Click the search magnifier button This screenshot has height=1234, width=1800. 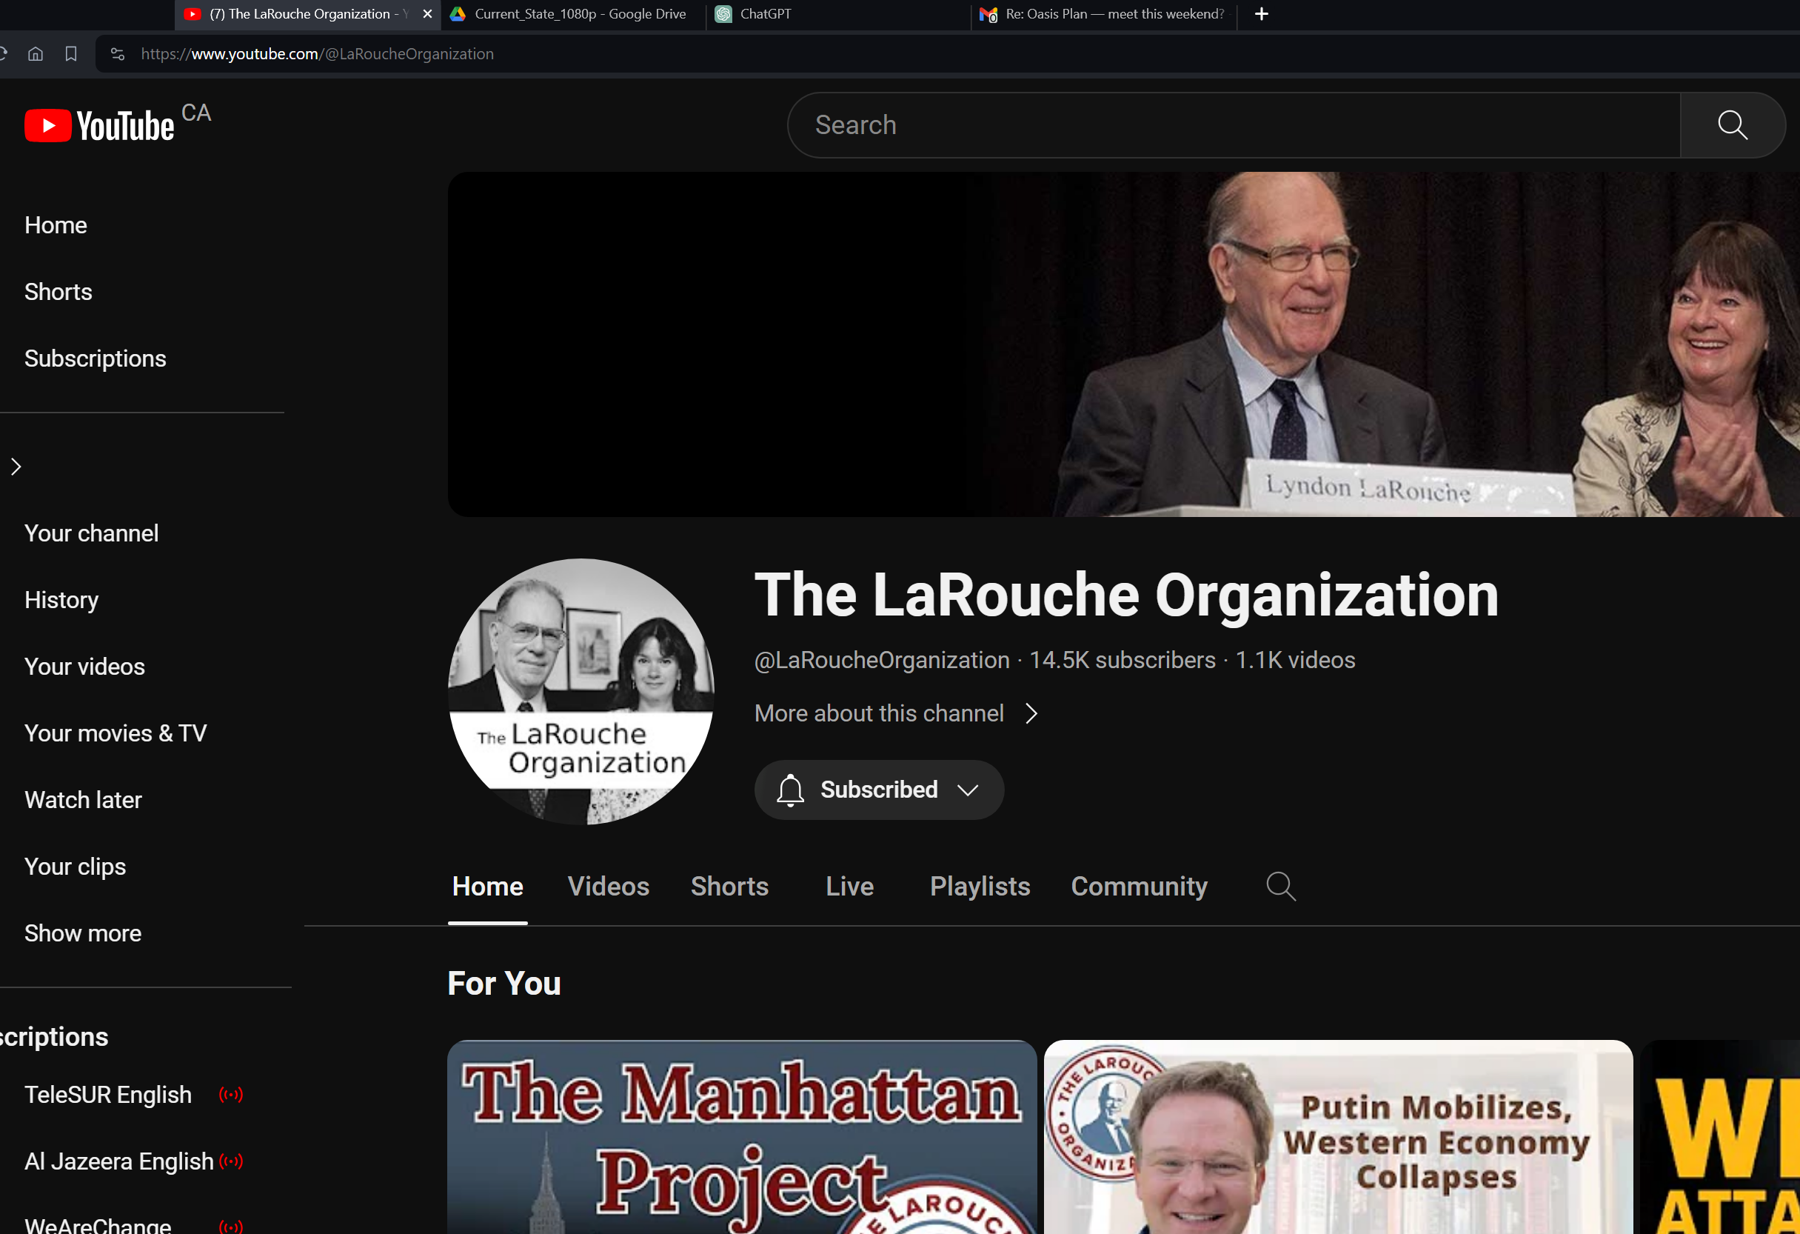coord(1732,125)
